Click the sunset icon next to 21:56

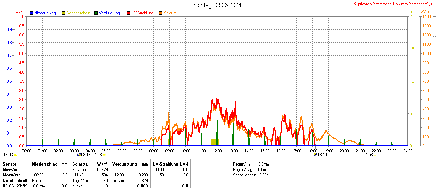click(375, 155)
